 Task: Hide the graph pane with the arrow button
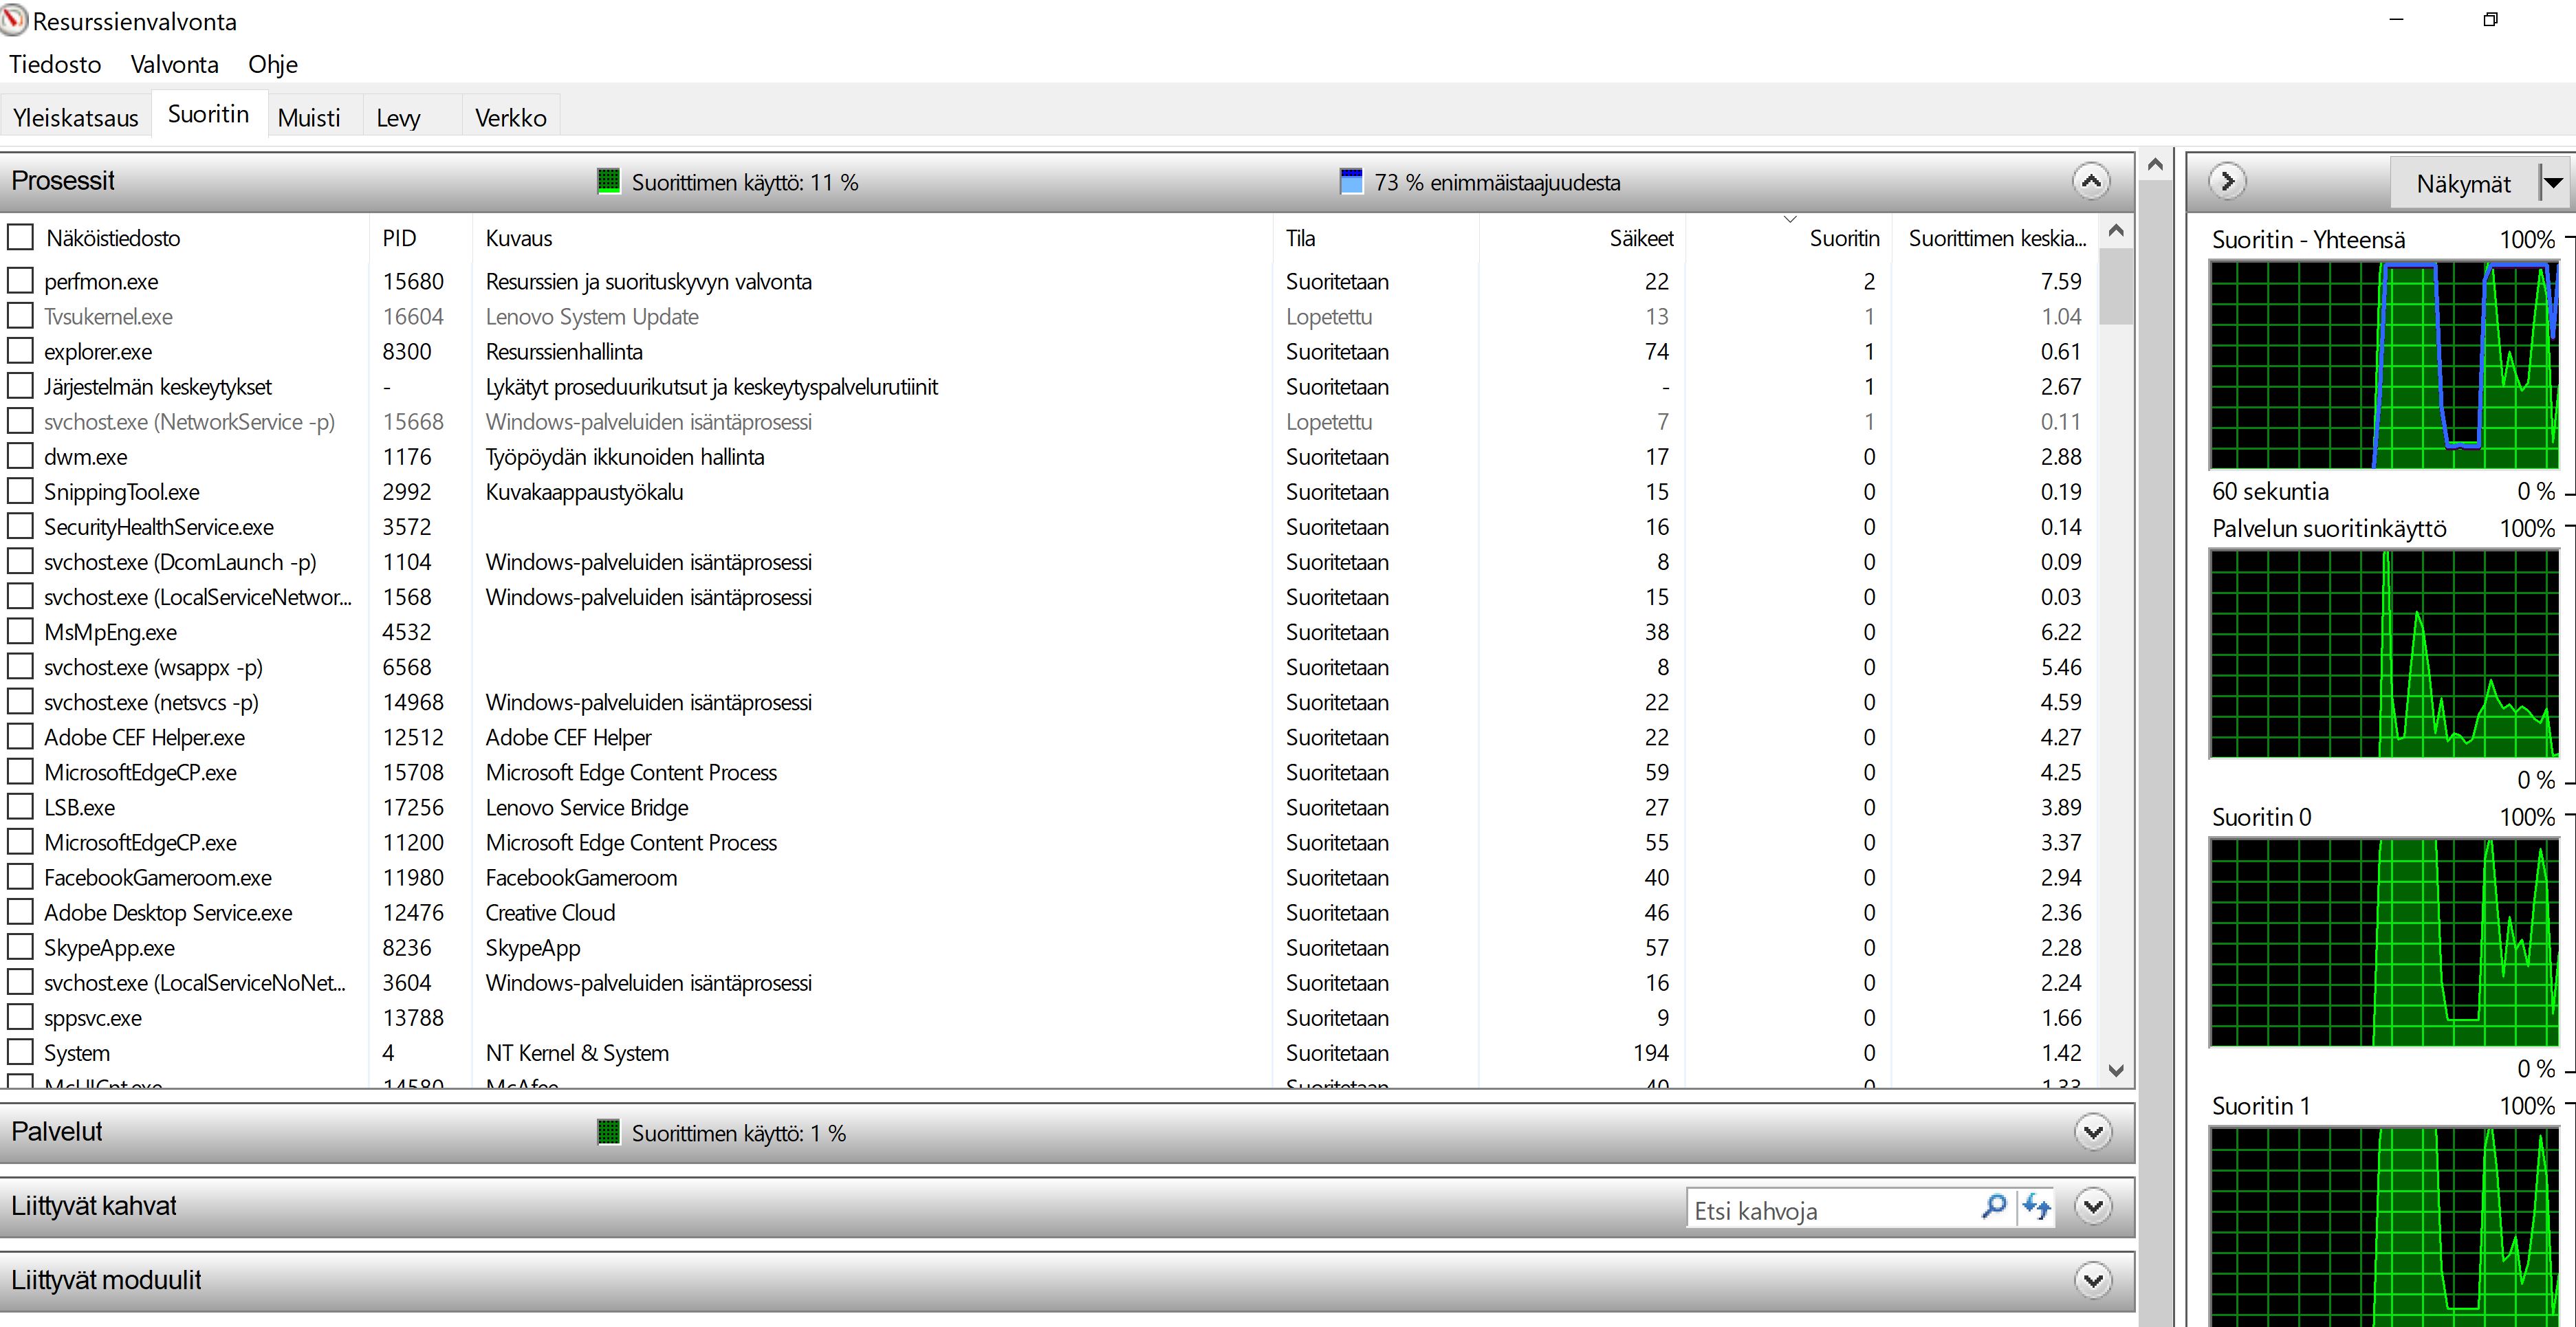(x=2227, y=181)
